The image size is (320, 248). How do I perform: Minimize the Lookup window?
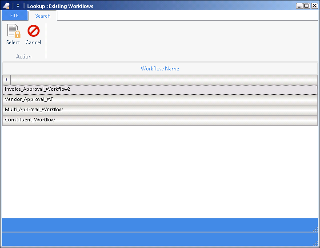pos(300,6)
